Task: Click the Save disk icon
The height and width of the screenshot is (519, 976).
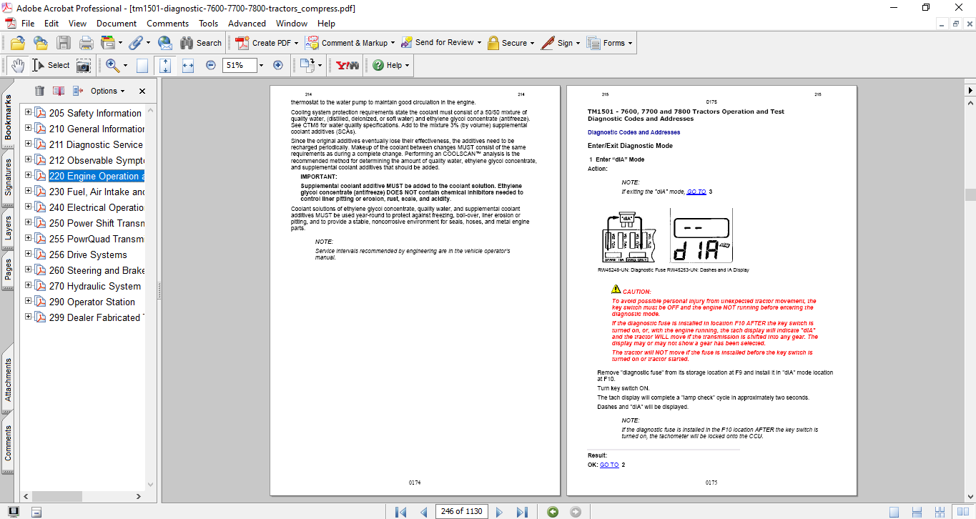Action: tap(64, 43)
